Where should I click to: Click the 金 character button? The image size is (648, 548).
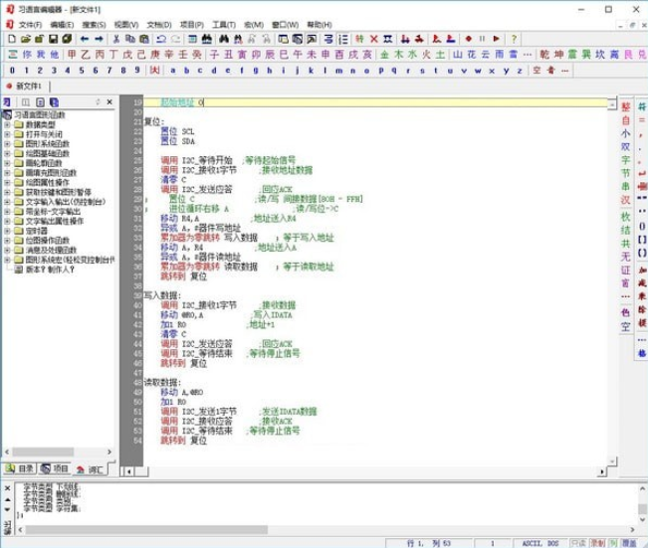(x=385, y=55)
